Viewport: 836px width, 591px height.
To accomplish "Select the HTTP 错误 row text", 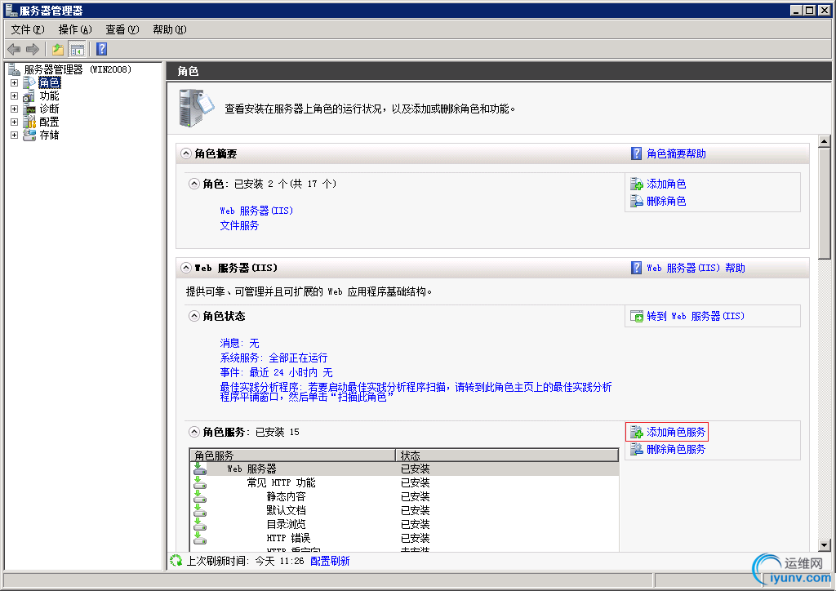I will click(288, 538).
